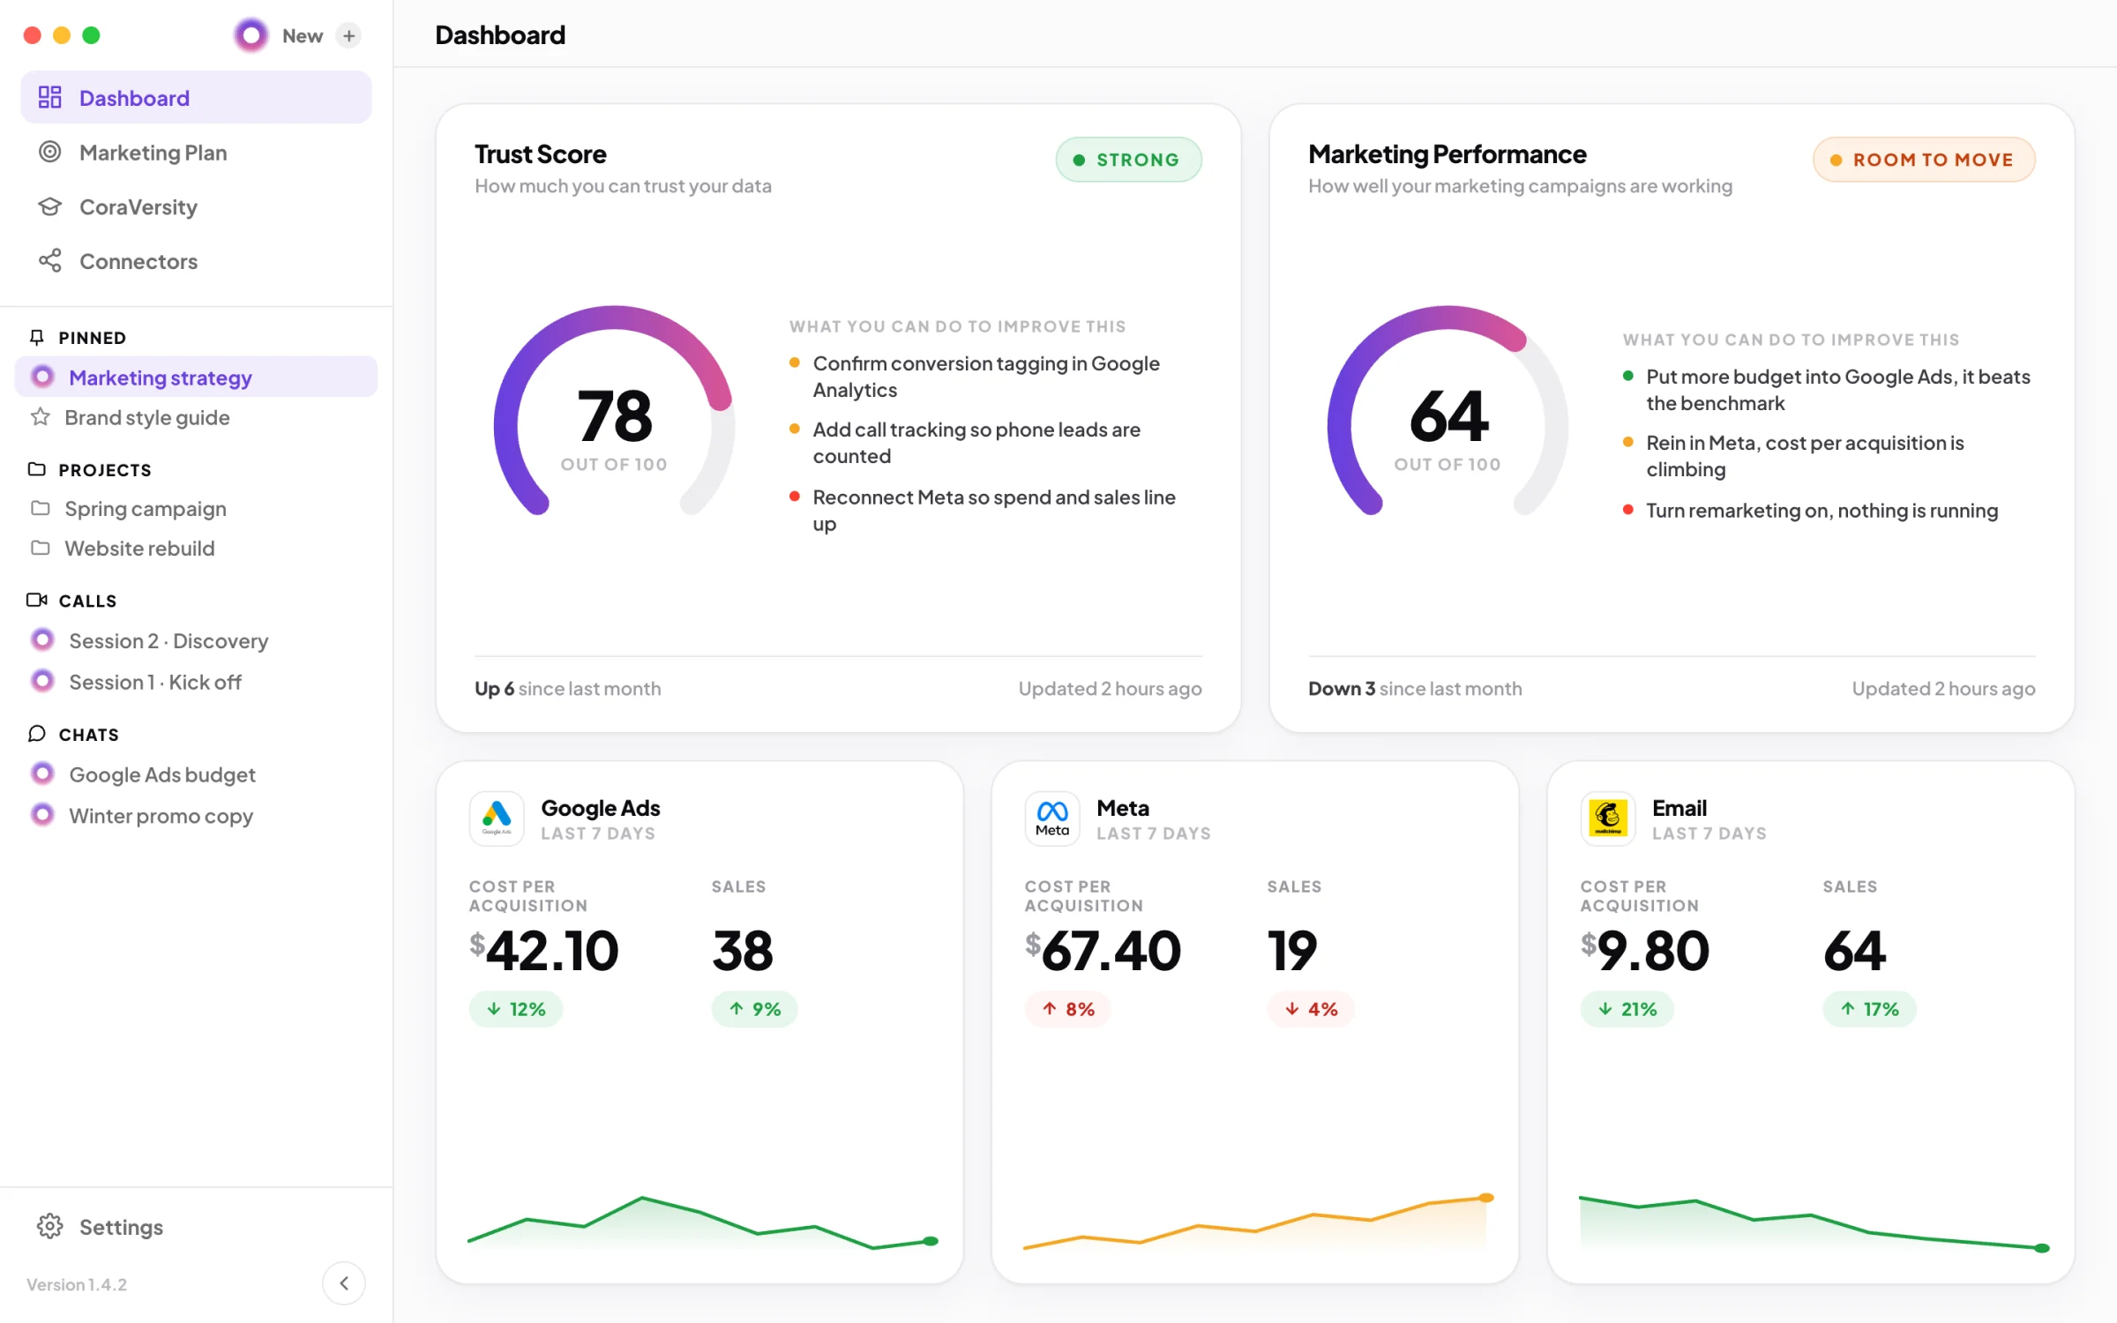2117x1323 pixels.
Task: Click the Settings gear icon
Action: 50,1226
